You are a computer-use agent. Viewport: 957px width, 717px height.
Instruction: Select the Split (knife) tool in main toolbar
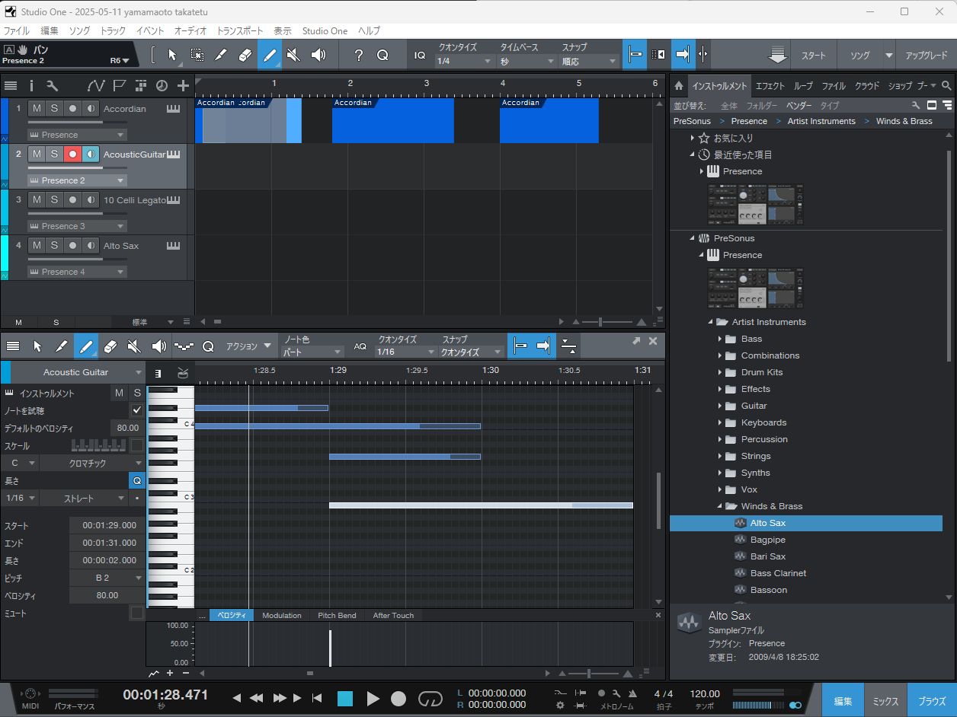click(x=221, y=55)
